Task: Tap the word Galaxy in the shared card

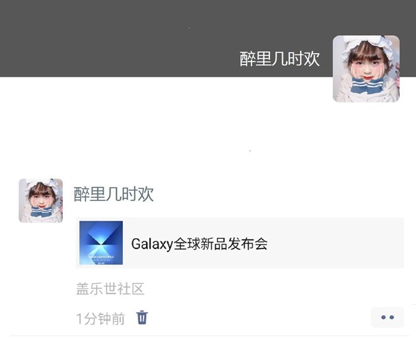Action: pyautogui.click(x=152, y=244)
